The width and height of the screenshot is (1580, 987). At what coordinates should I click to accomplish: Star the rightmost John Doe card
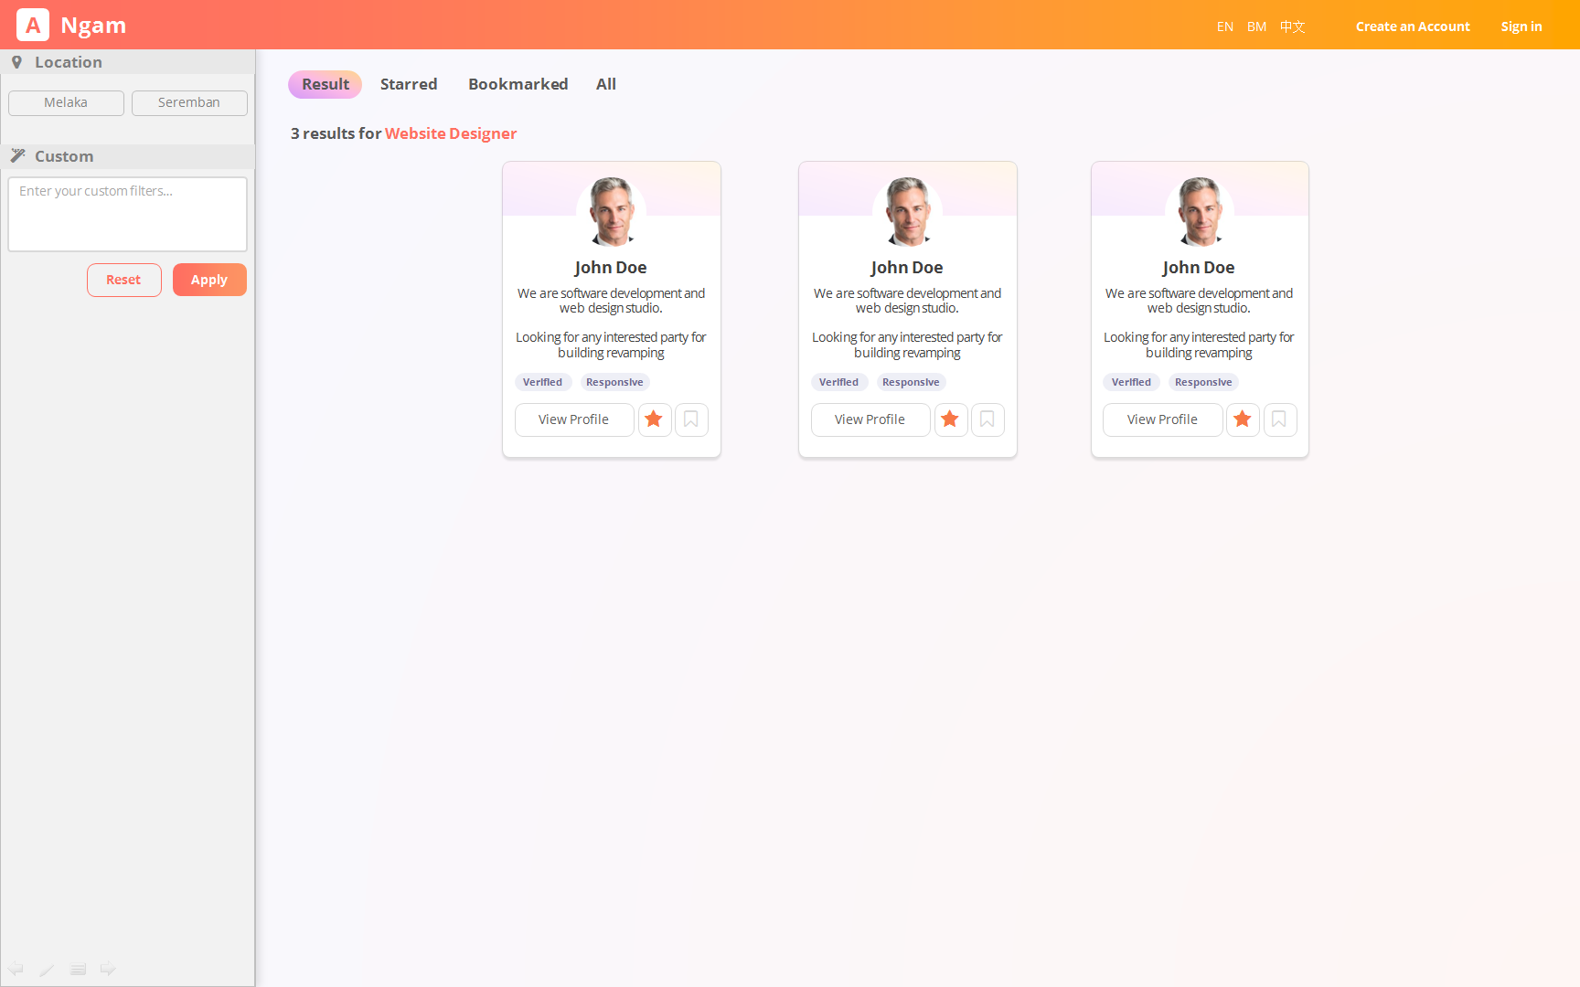[x=1242, y=419]
